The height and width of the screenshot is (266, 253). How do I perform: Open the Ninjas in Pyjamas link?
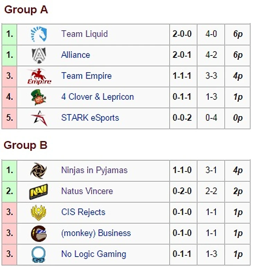click(94, 170)
